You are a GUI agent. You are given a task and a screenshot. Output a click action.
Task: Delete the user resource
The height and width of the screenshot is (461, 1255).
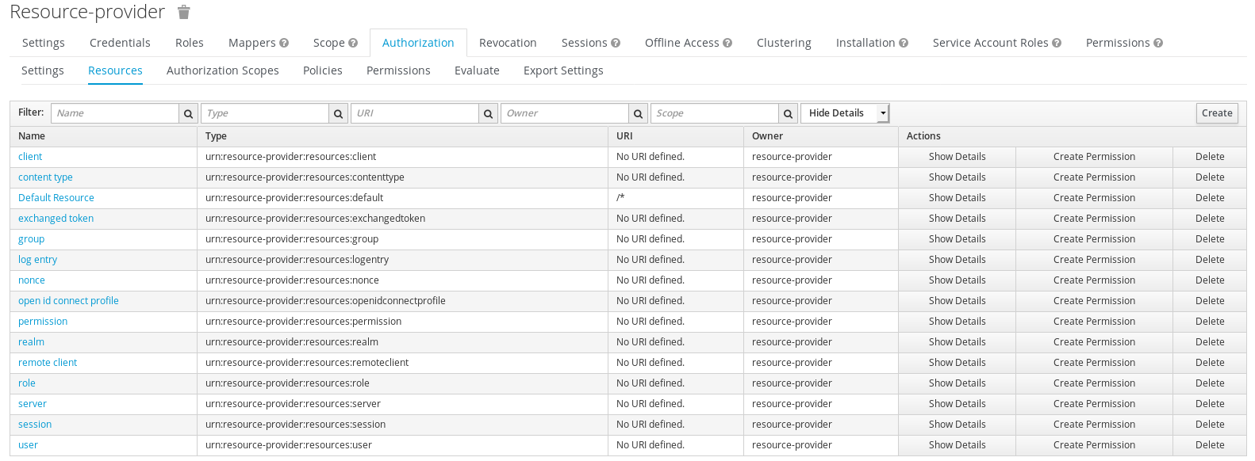point(1210,445)
